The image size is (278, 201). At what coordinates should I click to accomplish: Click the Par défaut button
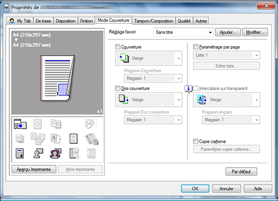(x=241, y=172)
